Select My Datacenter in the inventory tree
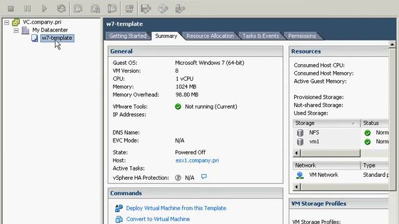 coord(50,30)
